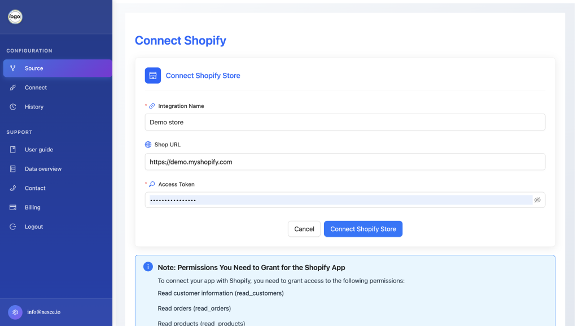Click the Connect plug icon

13,88
